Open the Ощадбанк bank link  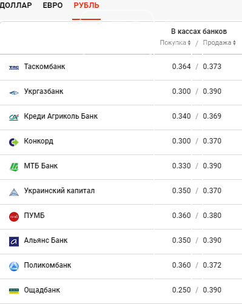tap(42, 290)
